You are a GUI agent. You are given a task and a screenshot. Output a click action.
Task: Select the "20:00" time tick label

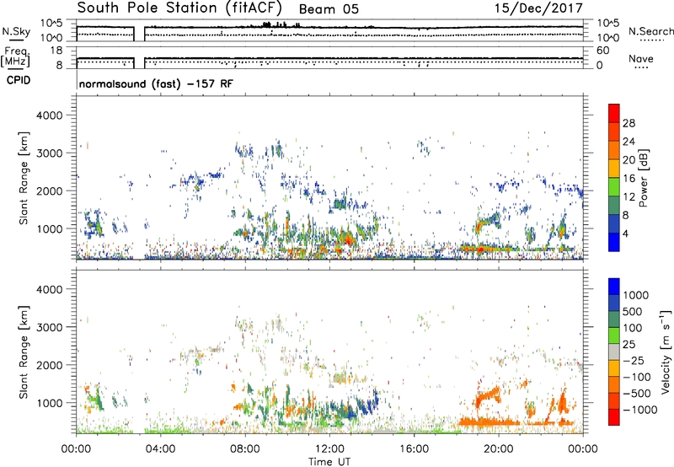498,449
